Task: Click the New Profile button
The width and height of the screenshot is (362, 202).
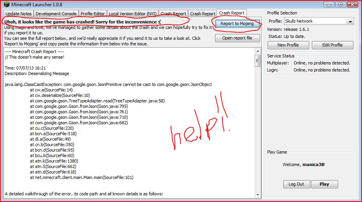Action: [x=288, y=45]
